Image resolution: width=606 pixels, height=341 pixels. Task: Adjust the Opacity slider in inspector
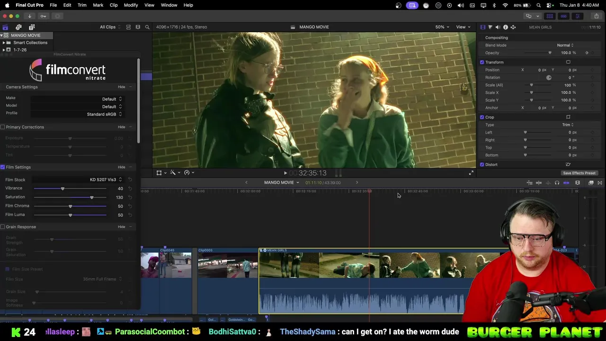550,53
